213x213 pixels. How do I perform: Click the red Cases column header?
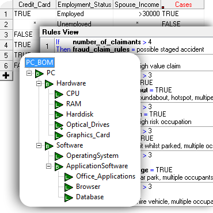click(x=182, y=5)
